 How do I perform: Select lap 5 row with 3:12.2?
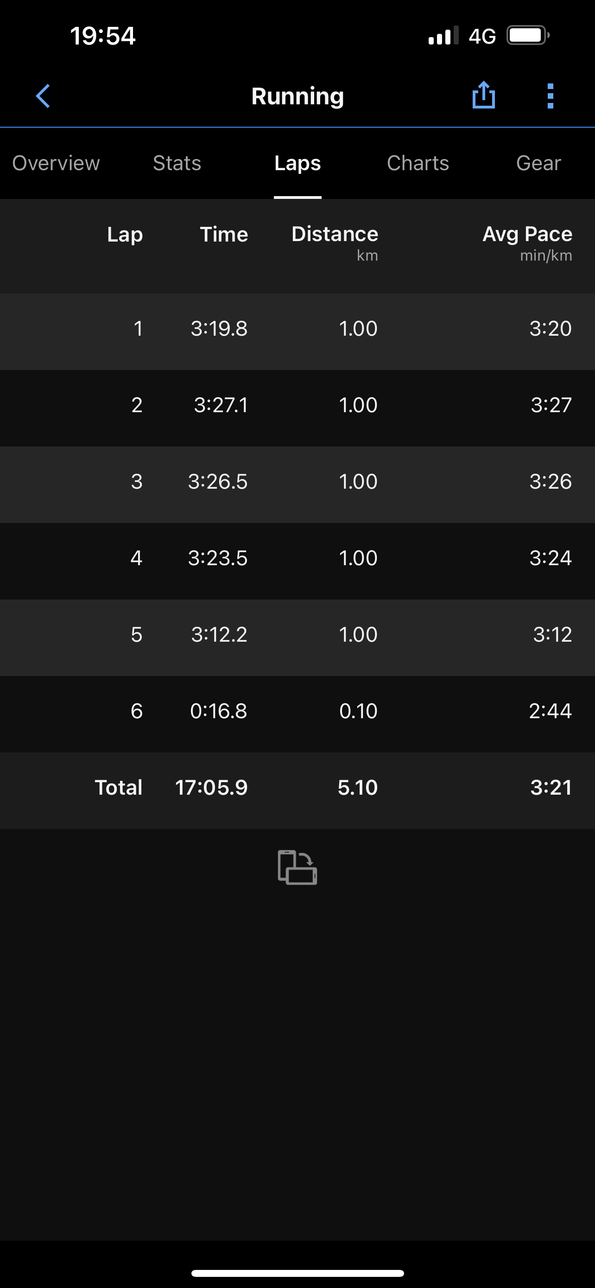pos(297,635)
